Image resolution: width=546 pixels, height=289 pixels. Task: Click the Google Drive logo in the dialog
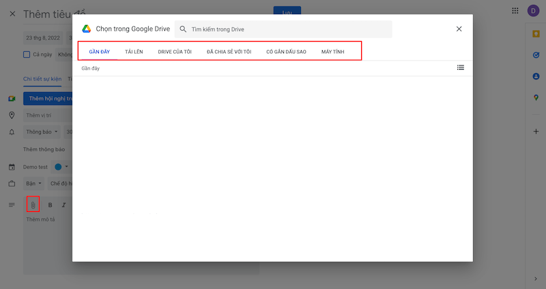tap(87, 29)
